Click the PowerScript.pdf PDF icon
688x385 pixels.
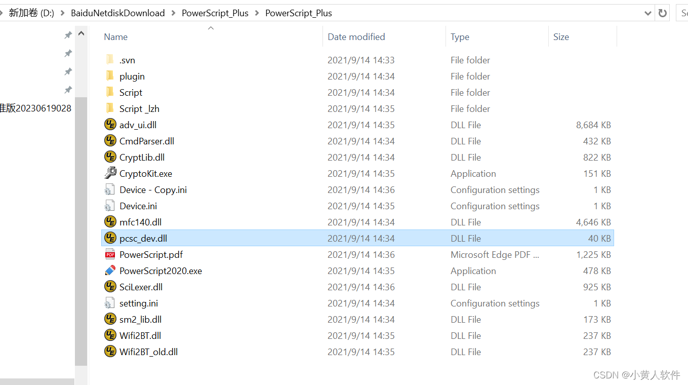click(110, 254)
